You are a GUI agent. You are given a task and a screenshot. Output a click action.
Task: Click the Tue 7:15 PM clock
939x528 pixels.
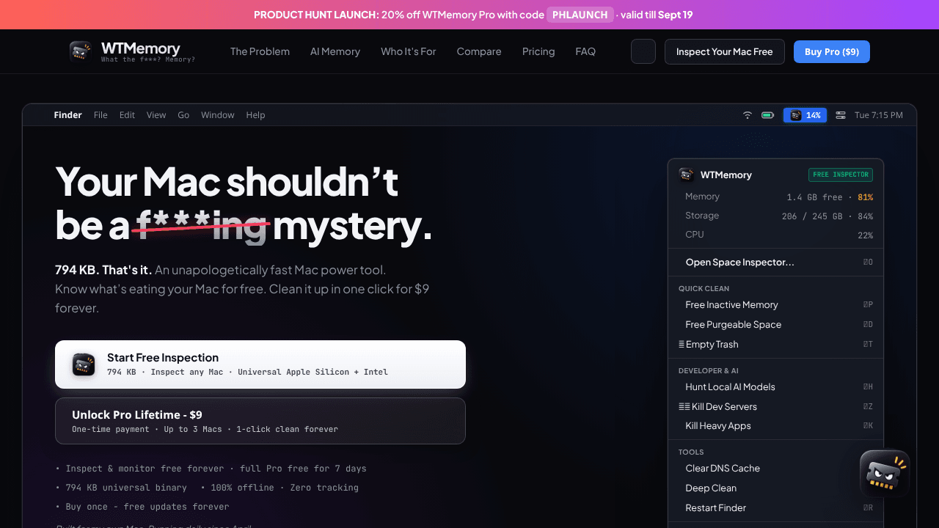[879, 115]
